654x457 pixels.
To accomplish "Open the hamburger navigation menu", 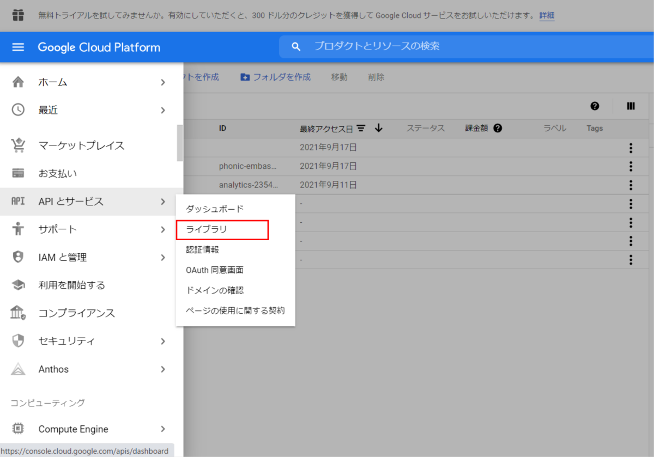I will [x=18, y=47].
